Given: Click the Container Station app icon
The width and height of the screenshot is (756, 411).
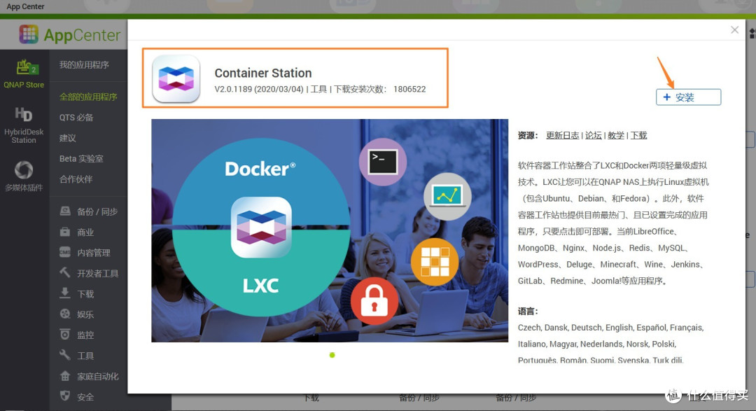Looking at the screenshot, I should pyautogui.click(x=176, y=78).
